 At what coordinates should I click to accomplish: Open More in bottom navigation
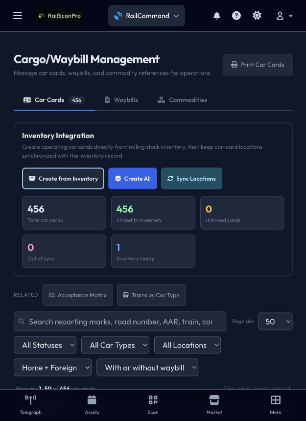coord(275,405)
